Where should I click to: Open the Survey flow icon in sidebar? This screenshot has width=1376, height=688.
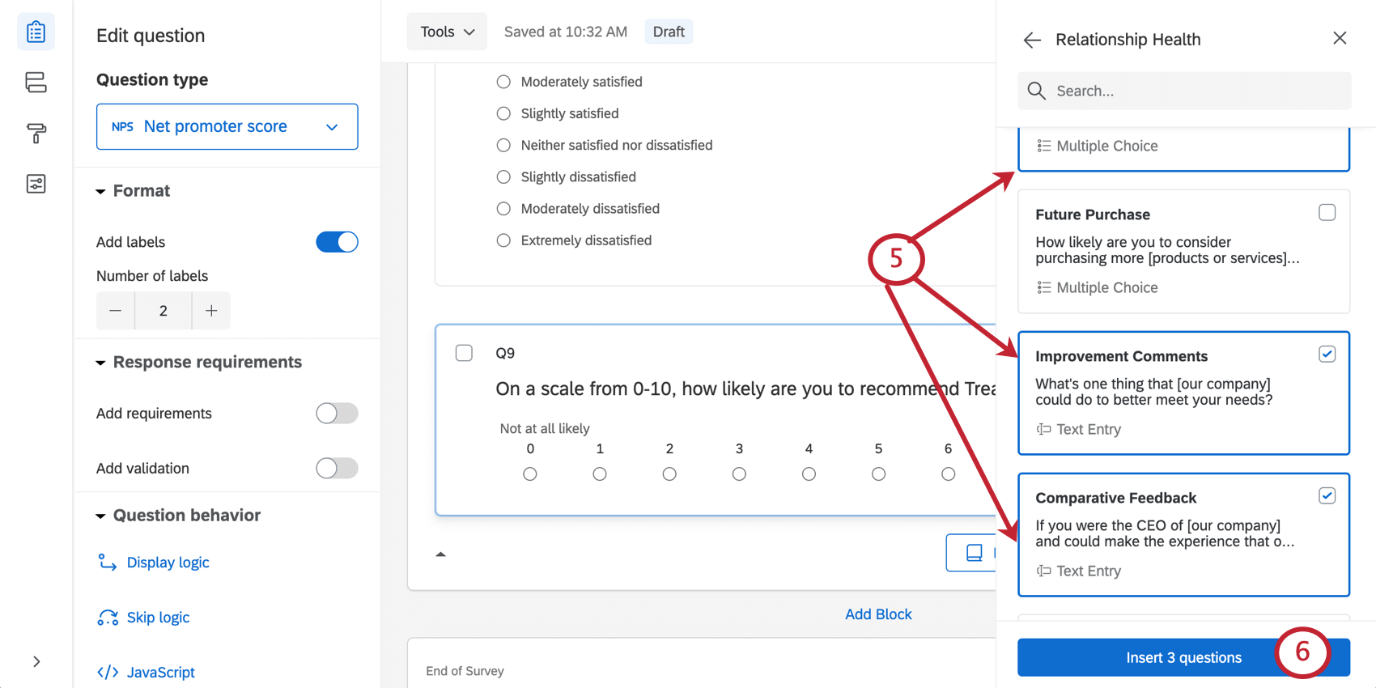tap(36, 82)
